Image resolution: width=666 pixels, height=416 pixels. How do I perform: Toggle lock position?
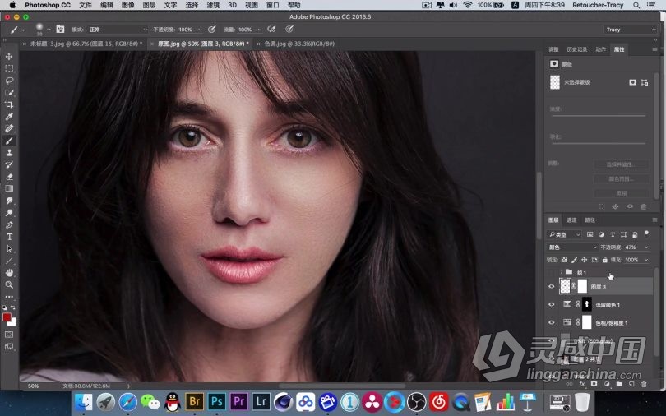[x=584, y=259]
